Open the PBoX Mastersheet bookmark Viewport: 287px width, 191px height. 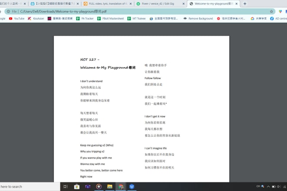(x=110, y=19)
